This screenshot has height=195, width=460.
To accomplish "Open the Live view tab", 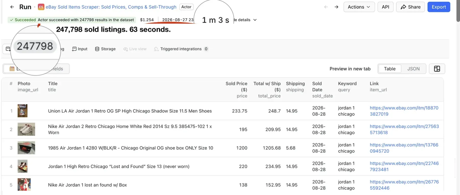I will coord(135,49).
